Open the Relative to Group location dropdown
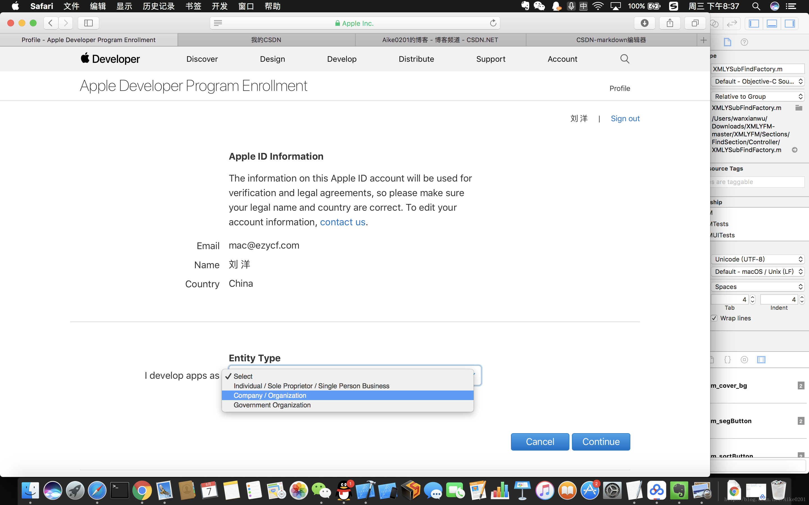Image resolution: width=809 pixels, height=505 pixels. pos(758,97)
